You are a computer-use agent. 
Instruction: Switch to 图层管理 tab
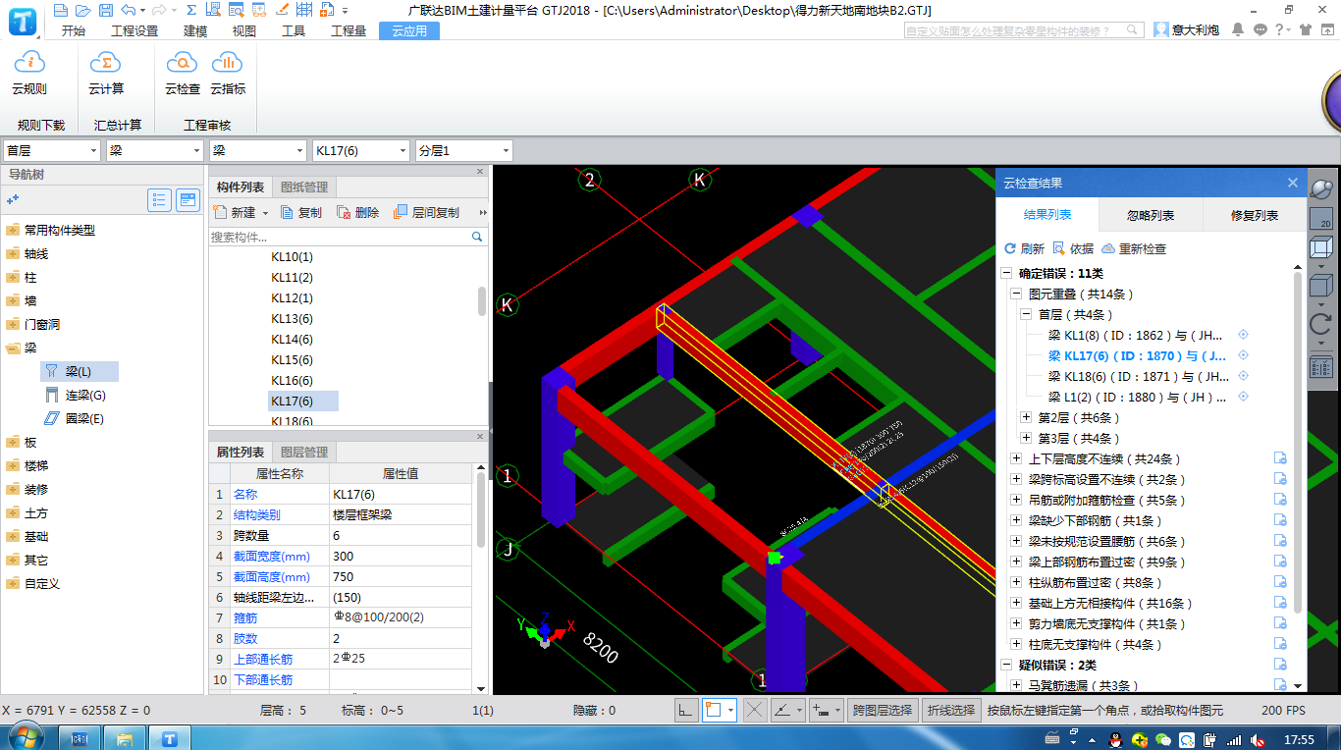tap(305, 452)
